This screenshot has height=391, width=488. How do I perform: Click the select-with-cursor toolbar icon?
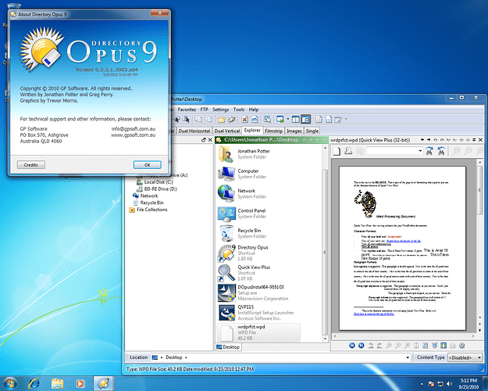tap(176, 119)
